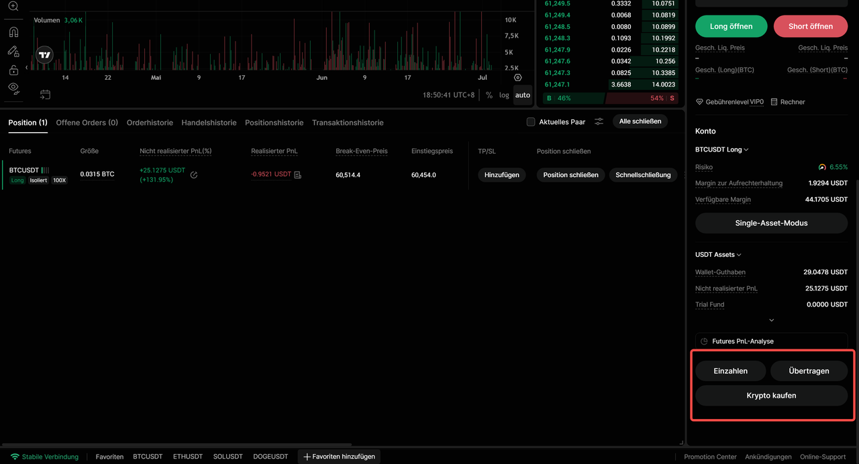The height and width of the screenshot is (464, 859).
Task: Toggle the magnet snapping tool
Action: point(13,32)
